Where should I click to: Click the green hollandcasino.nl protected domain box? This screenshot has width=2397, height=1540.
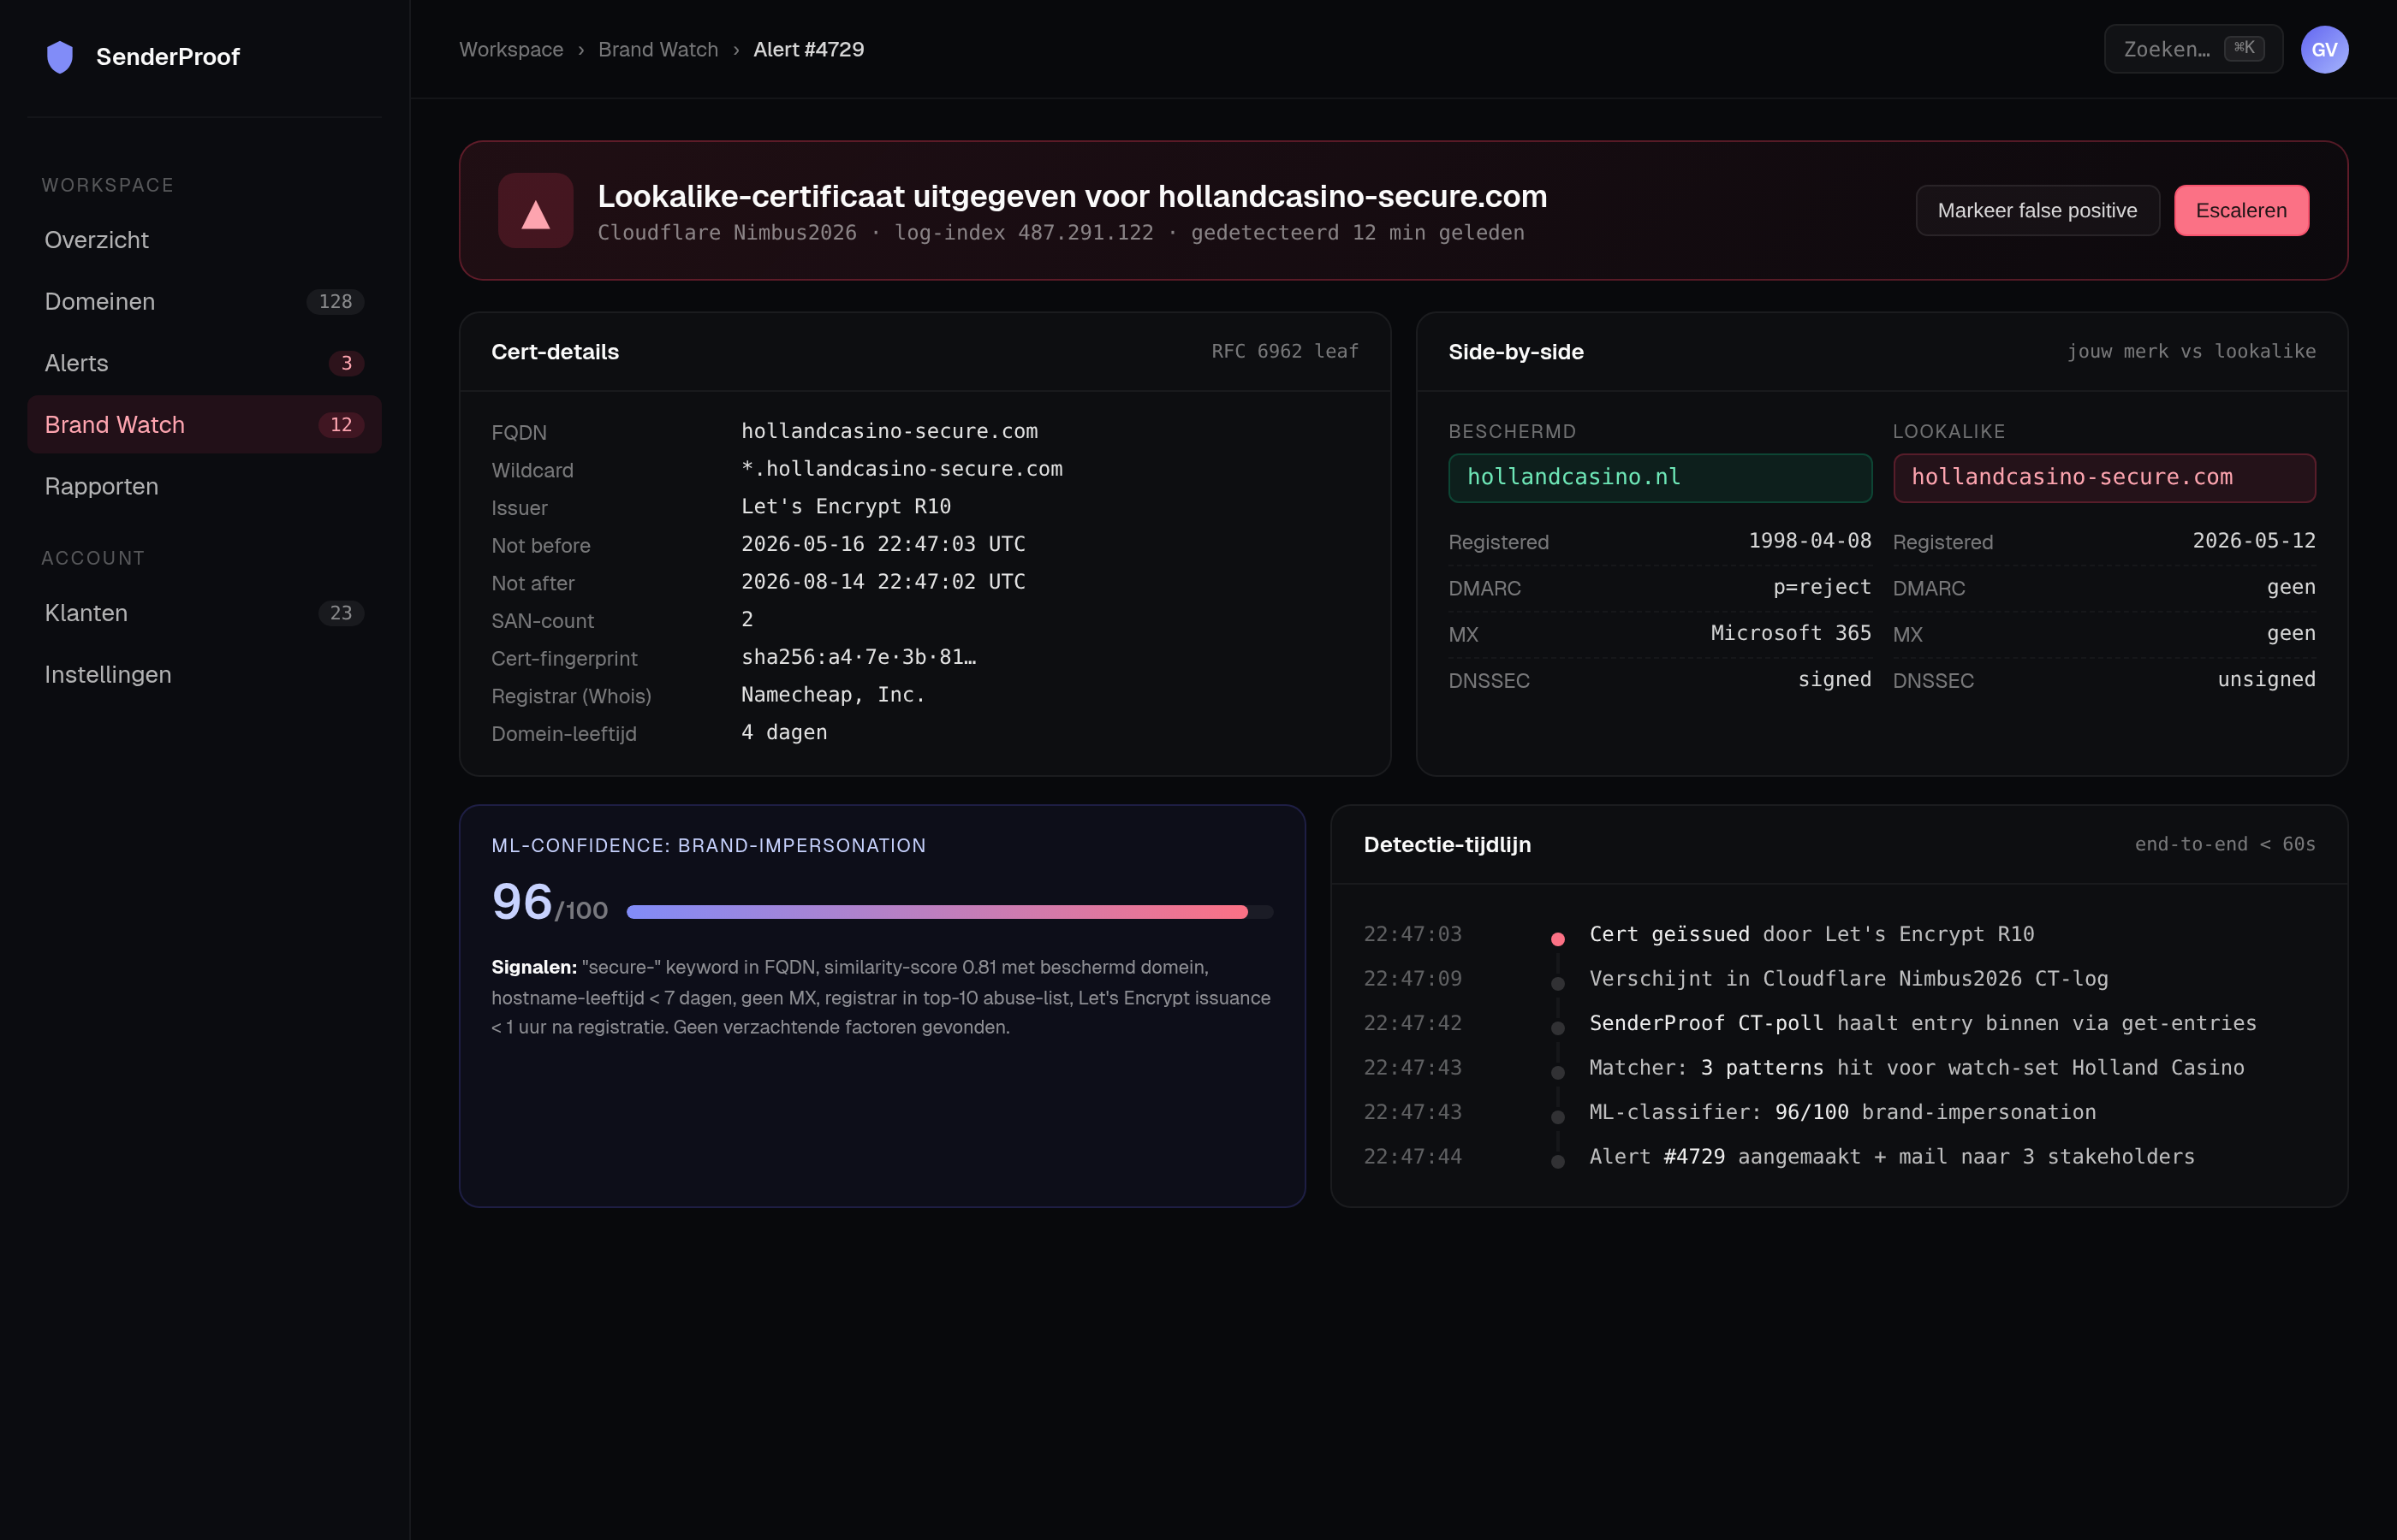(1660, 477)
